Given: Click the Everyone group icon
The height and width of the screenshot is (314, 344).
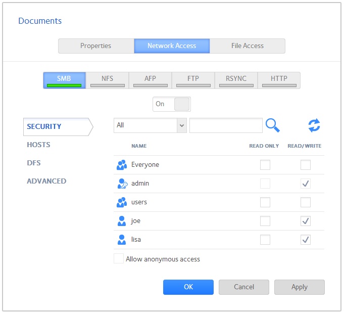Looking at the screenshot, I should point(121,165).
